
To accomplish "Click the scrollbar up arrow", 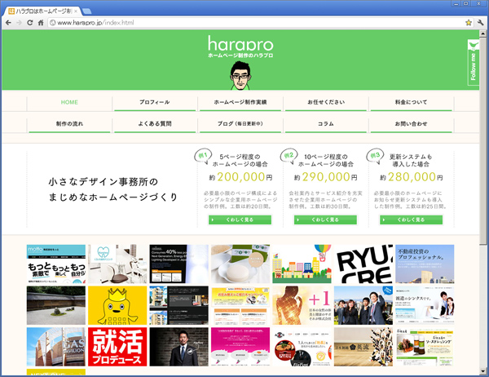I will 482,33.
